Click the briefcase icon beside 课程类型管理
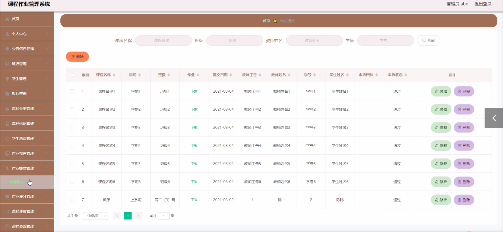The height and width of the screenshot is (232, 503). tap(7, 109)
